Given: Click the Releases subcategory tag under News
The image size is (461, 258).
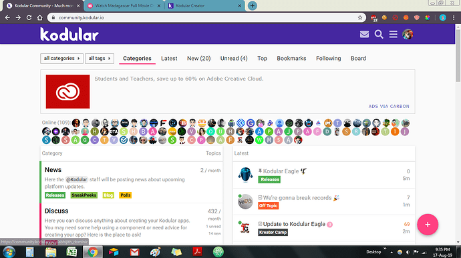Looking at the screenshot, I should point(55,195).
